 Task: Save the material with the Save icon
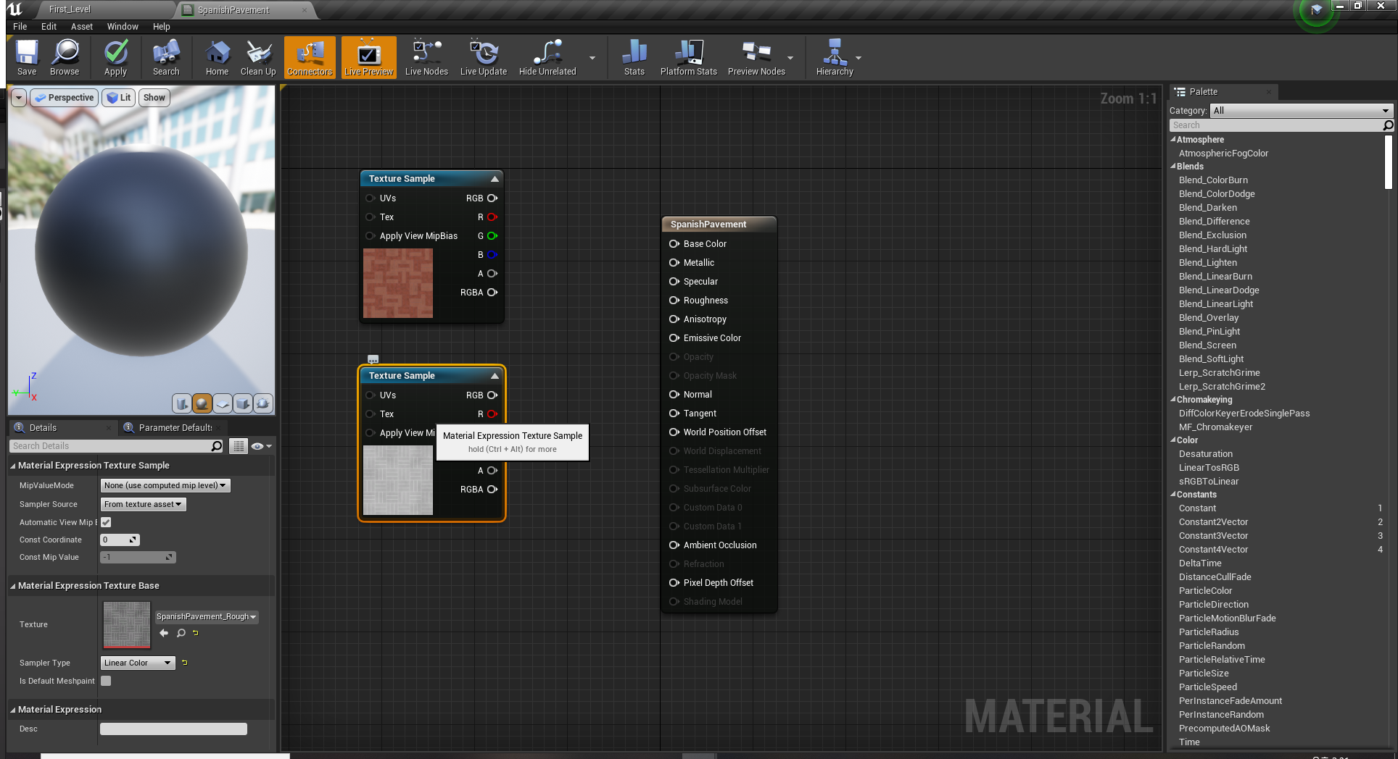click(27, 57)
